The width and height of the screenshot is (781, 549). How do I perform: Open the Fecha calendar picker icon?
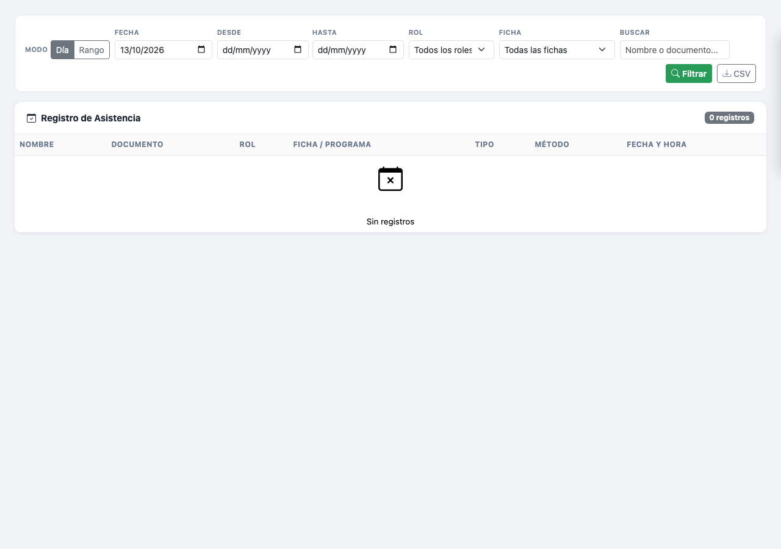pyautogui.click(x=201, y=49)
